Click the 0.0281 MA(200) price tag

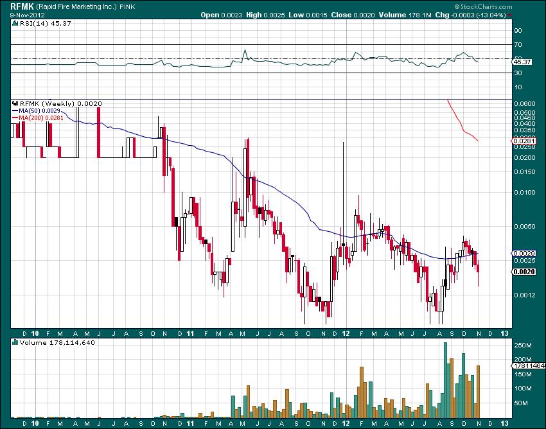pyautogui.click(x=524, y=141)
